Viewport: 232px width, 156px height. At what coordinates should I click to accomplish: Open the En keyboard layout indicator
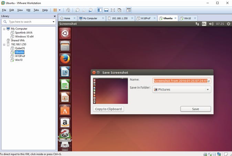(204, 24)
